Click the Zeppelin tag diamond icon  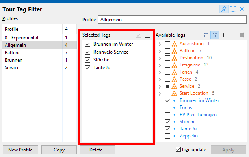point(174,136)
